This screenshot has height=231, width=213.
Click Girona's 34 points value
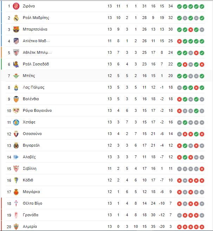[x=170, y=6]
